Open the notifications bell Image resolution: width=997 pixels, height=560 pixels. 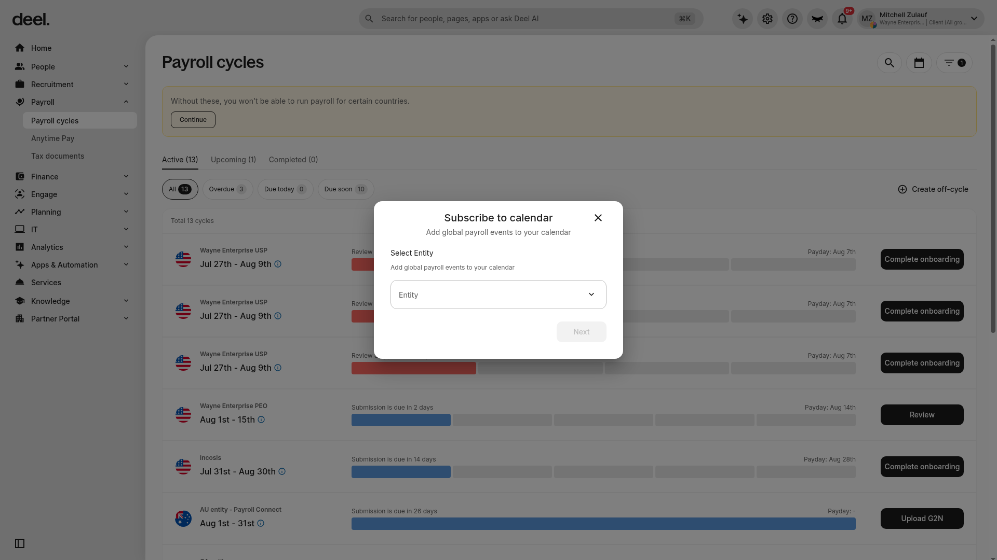click(x=842, y=19)
